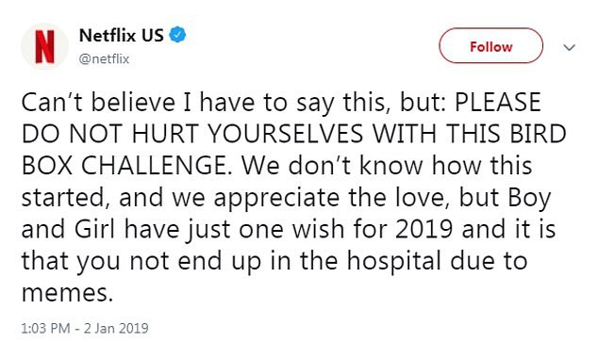Expand the tweet options chevron menu
598x342 pixels.
coord(570,47)
